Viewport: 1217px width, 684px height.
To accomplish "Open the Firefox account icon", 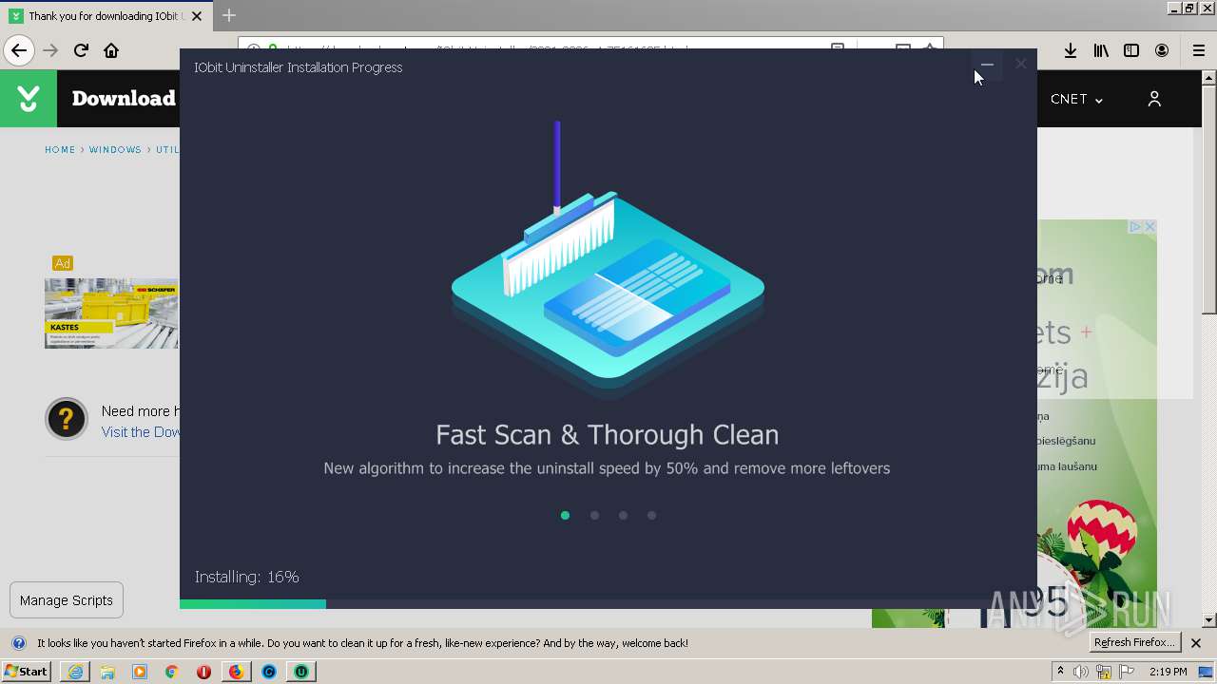I will click(x=1162, y=50).
